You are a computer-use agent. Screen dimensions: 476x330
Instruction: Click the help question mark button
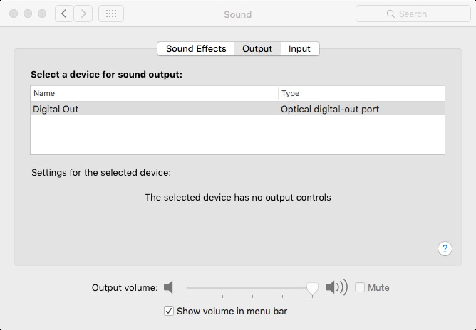(445, 248)
